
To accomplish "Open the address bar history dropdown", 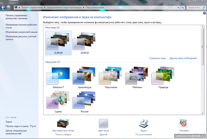I will click(178, 8).
